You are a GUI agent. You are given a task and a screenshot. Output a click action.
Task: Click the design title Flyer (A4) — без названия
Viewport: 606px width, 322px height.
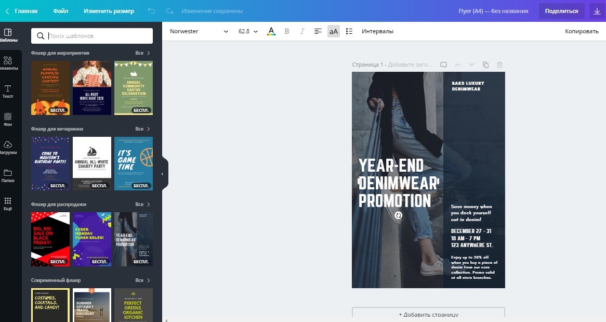[493, 11]
